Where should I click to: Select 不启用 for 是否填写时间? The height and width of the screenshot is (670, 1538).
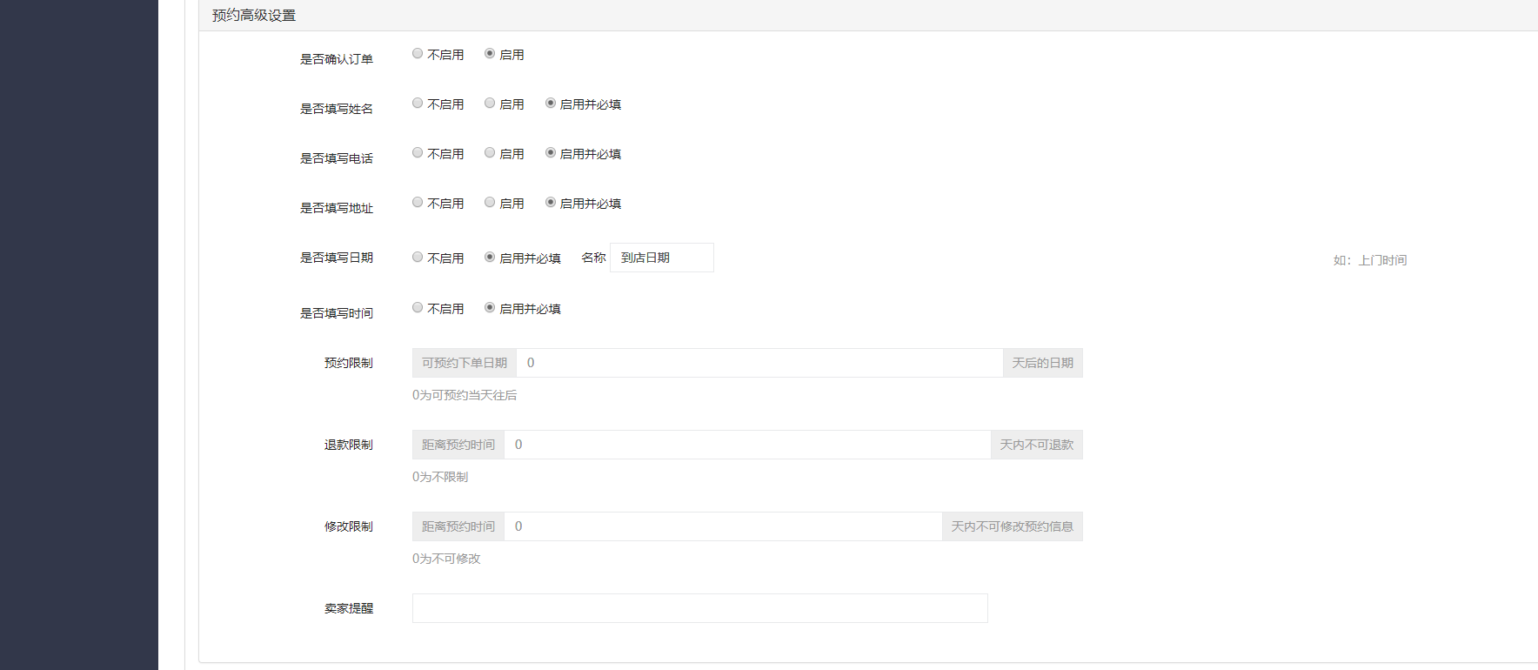tap(418, 308)
